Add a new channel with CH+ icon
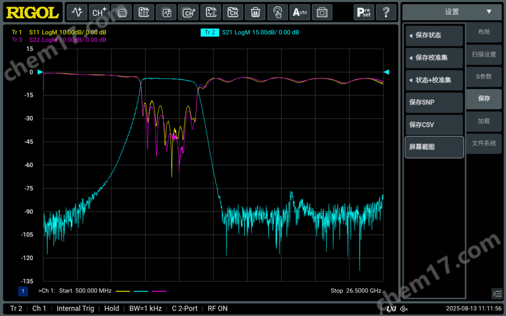 coord(99,13)
